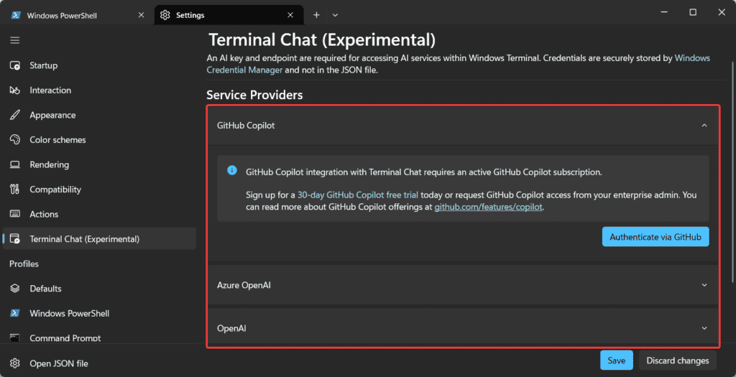The image size is (736, 377).
Task: Collapse the GitHub Copilot section chevron
Action: (704, 125)
